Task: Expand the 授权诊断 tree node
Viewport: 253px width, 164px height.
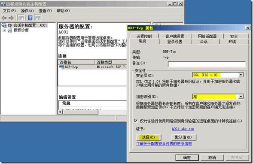Action: coord(4,30)
